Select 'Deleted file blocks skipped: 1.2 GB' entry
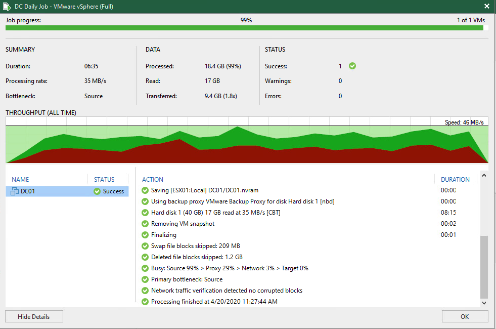 click(x=197, y=257)
